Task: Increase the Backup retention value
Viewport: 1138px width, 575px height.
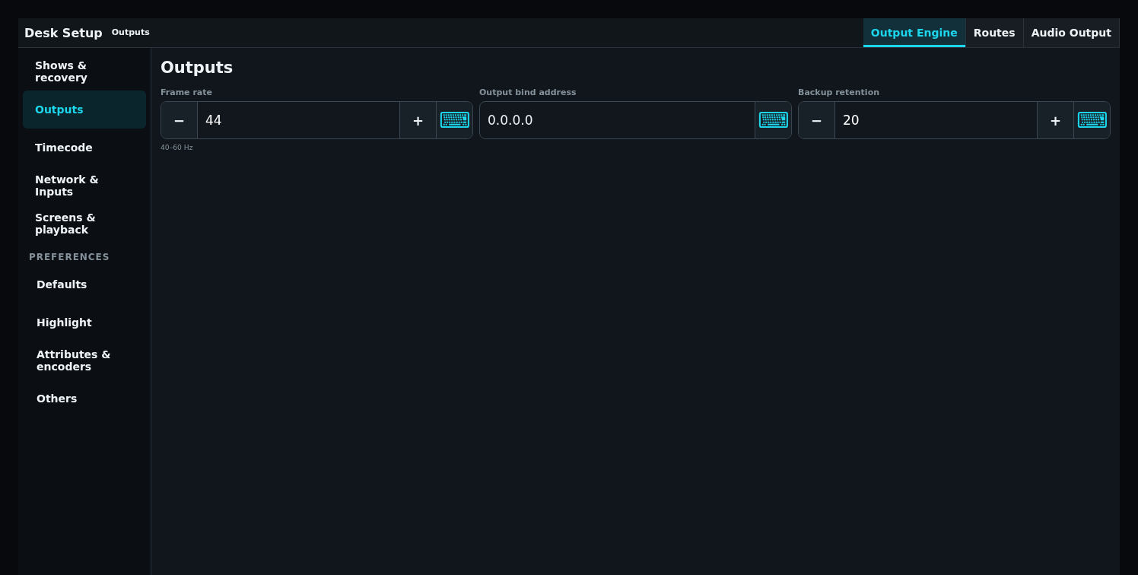Action: [x=1055, y=120]
